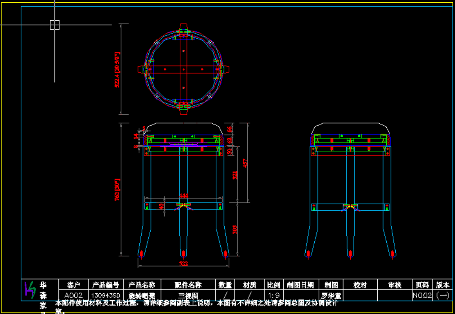Click the 罗华童 drafter name cell
455x314 pixels.
(331, 296)
